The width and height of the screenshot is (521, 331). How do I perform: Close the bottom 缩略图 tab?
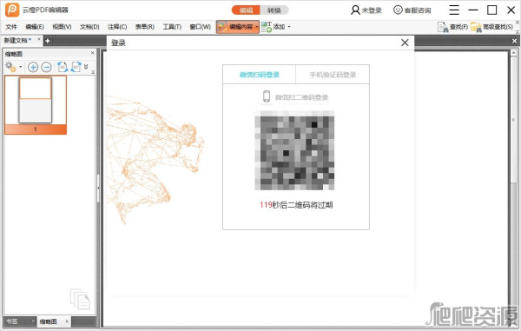pos(67,321)
